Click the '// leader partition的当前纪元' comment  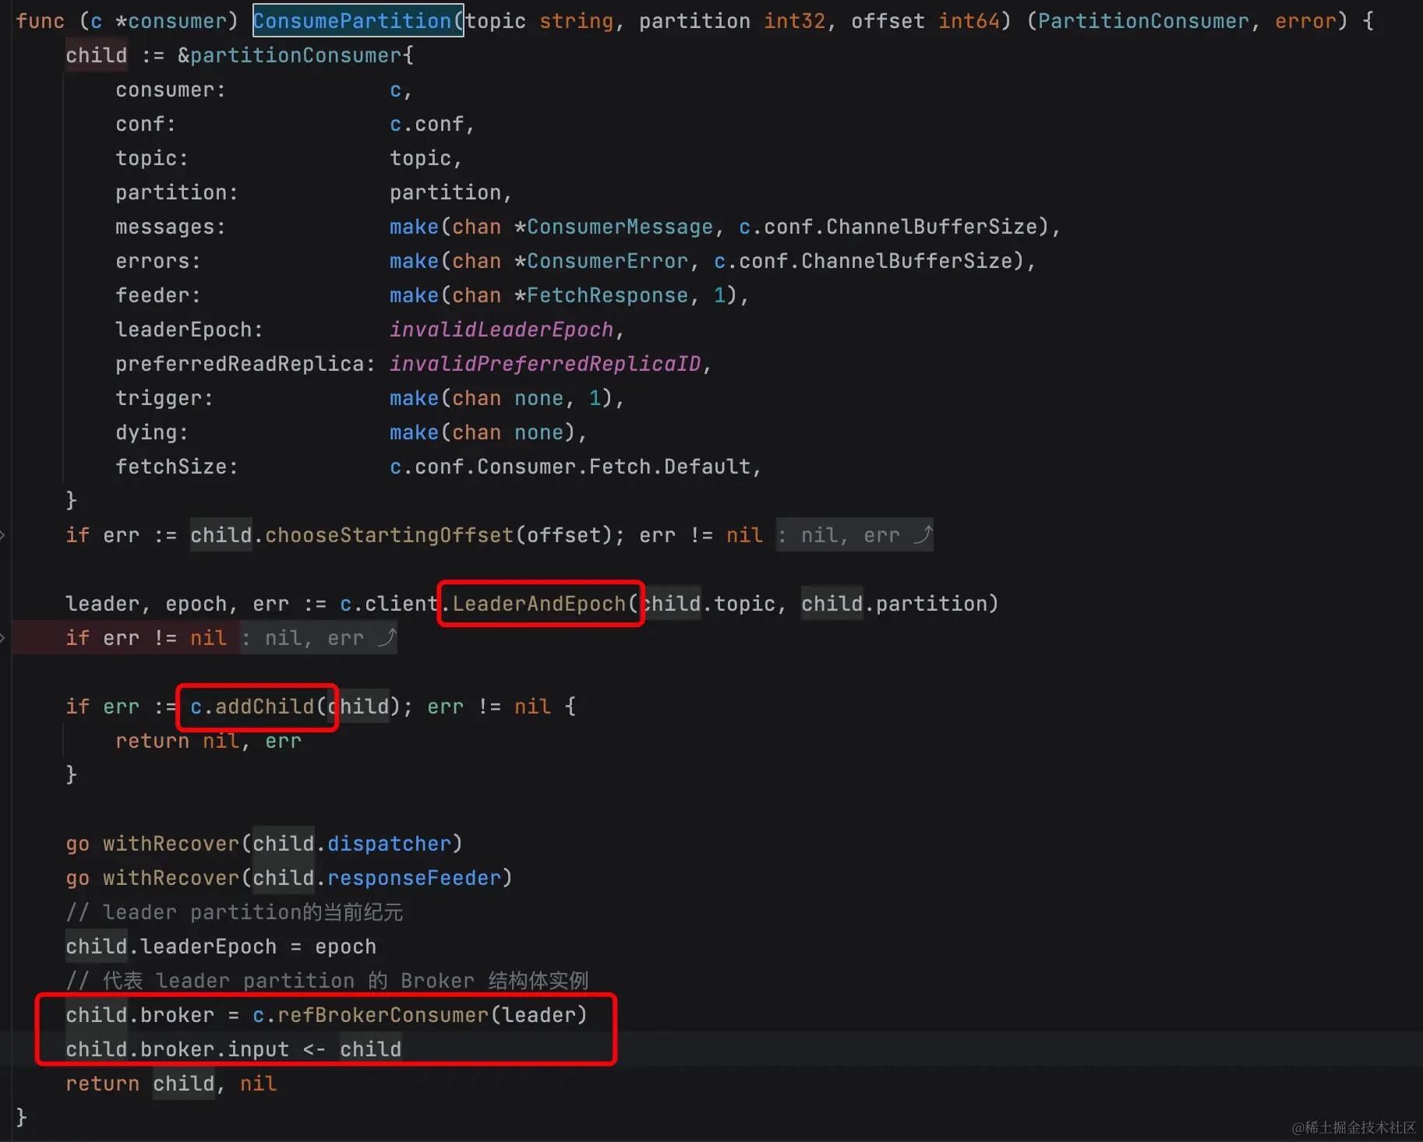[x=235, y=912]
